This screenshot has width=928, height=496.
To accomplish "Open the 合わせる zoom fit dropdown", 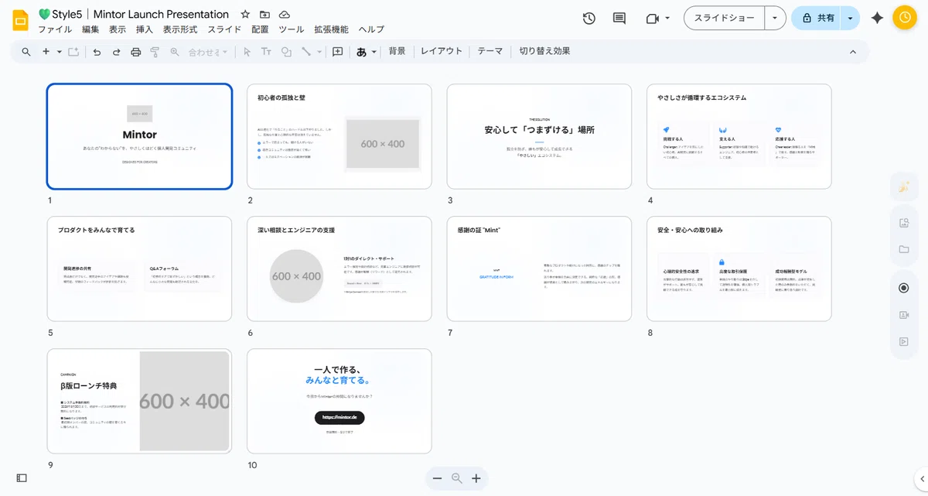I will coord(209,52).
